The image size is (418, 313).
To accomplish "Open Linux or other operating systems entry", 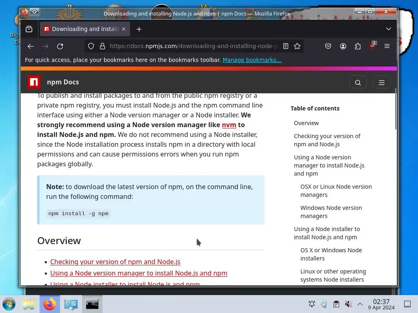I will coord(333,275).
